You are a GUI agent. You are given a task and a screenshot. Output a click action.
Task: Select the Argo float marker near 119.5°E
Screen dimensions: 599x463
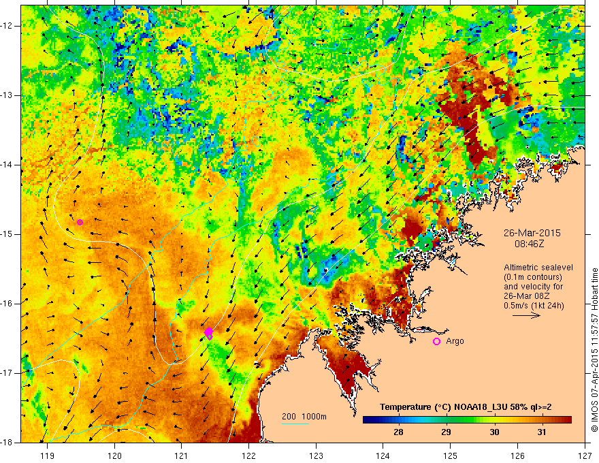80,223
